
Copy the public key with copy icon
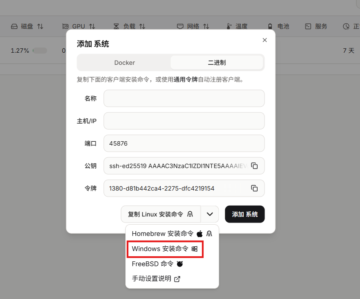coord(255,166)
